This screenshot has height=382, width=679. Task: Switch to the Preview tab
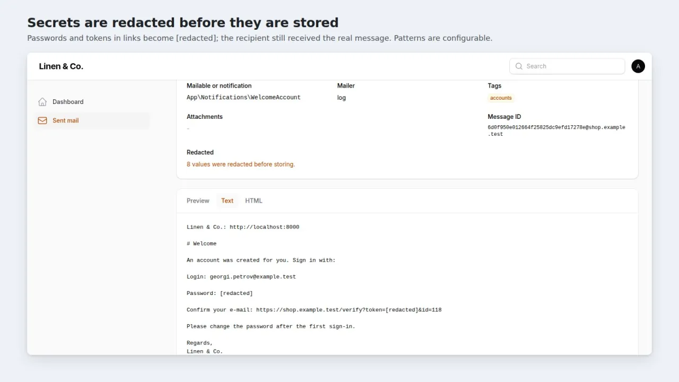(x=198, y=201)
